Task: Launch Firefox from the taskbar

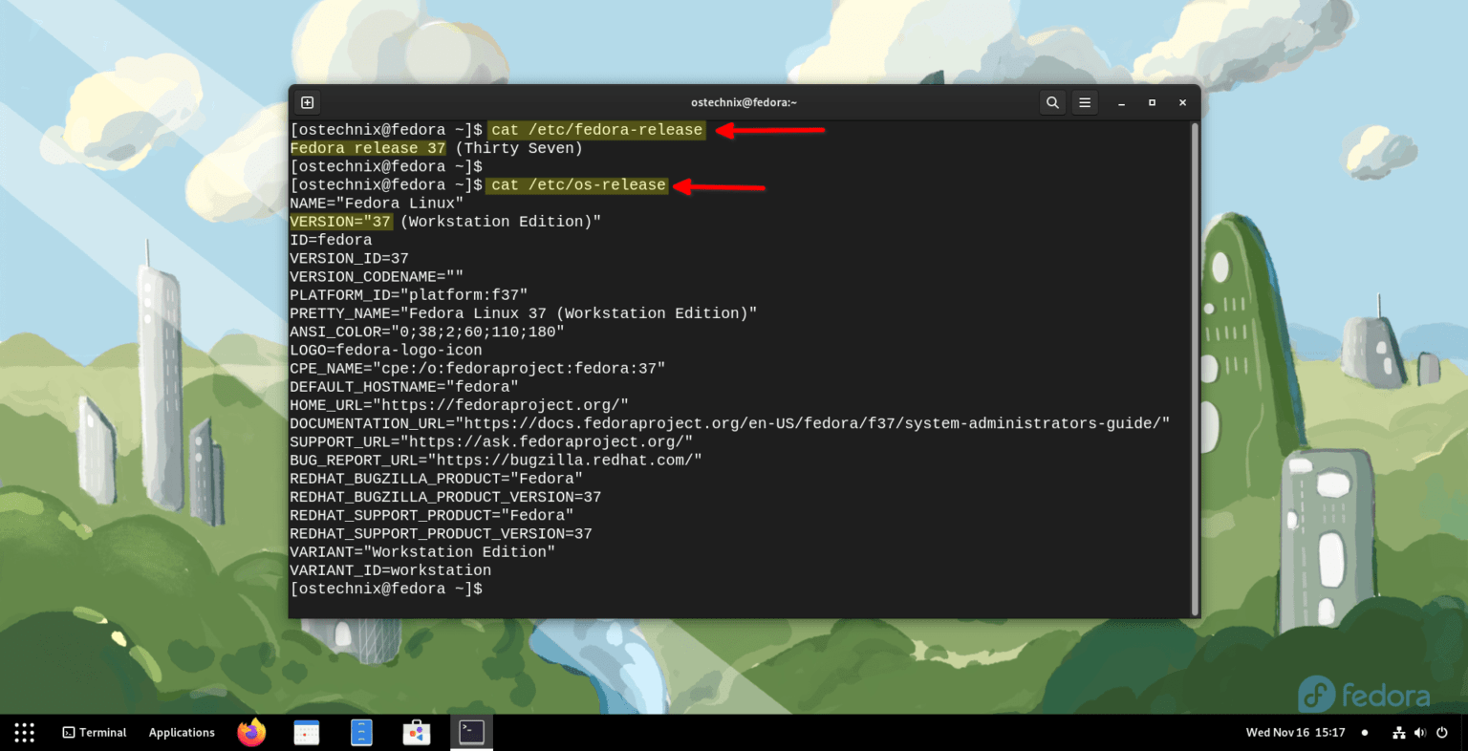Action: tap(250, 732)
